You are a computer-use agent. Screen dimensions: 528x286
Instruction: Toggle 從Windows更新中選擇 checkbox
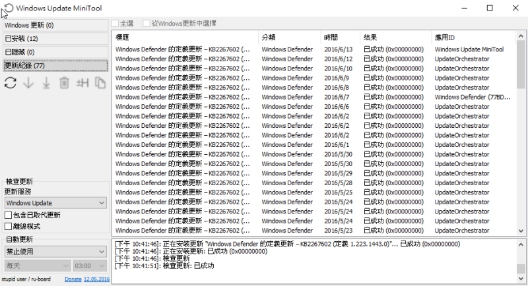146,23
